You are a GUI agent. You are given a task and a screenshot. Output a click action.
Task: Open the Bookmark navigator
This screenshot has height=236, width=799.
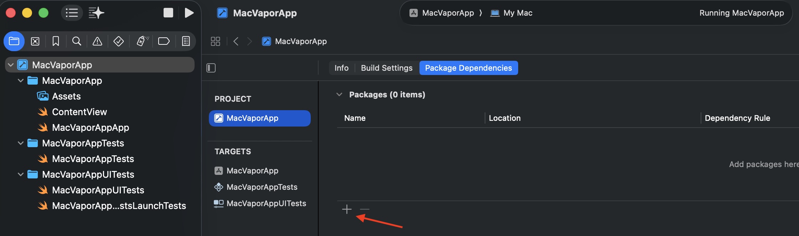point(56,41)
